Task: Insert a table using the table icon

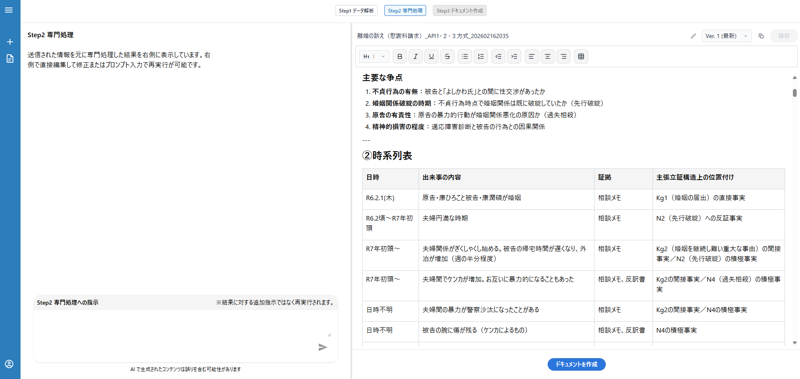Action: [581, 56]
